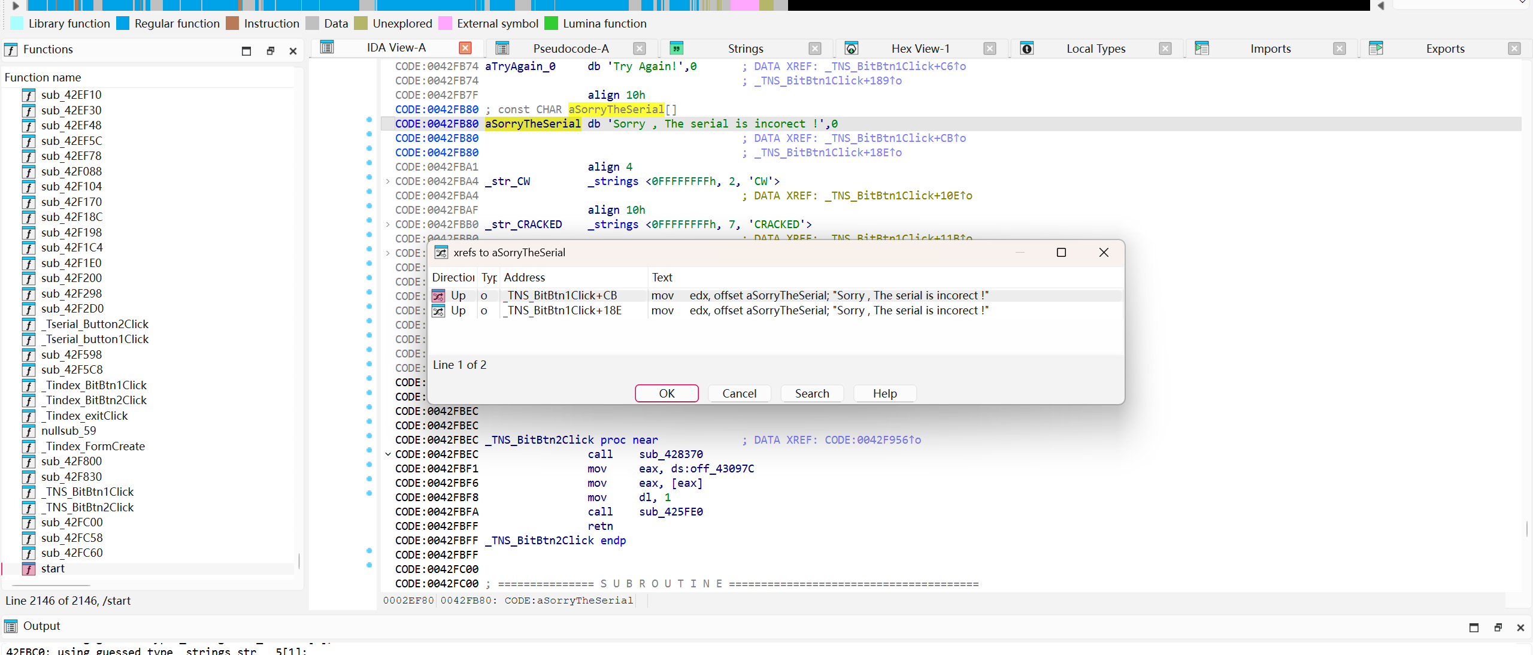Maximize the Output panel
The width and height of the screenshot is (1533, 655).
point(1474,627)
